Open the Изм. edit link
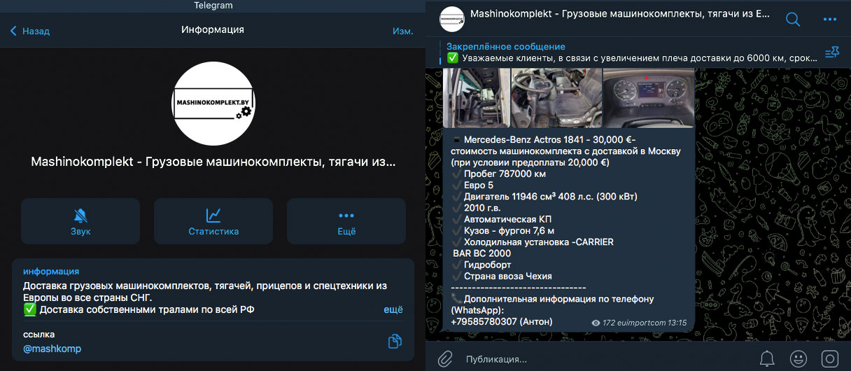851x371 pixels. tap(402, 31)
